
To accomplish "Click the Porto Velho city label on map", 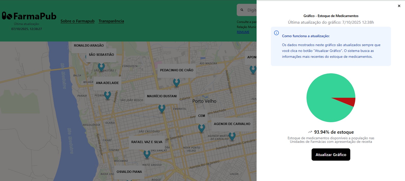I will 204,101.
